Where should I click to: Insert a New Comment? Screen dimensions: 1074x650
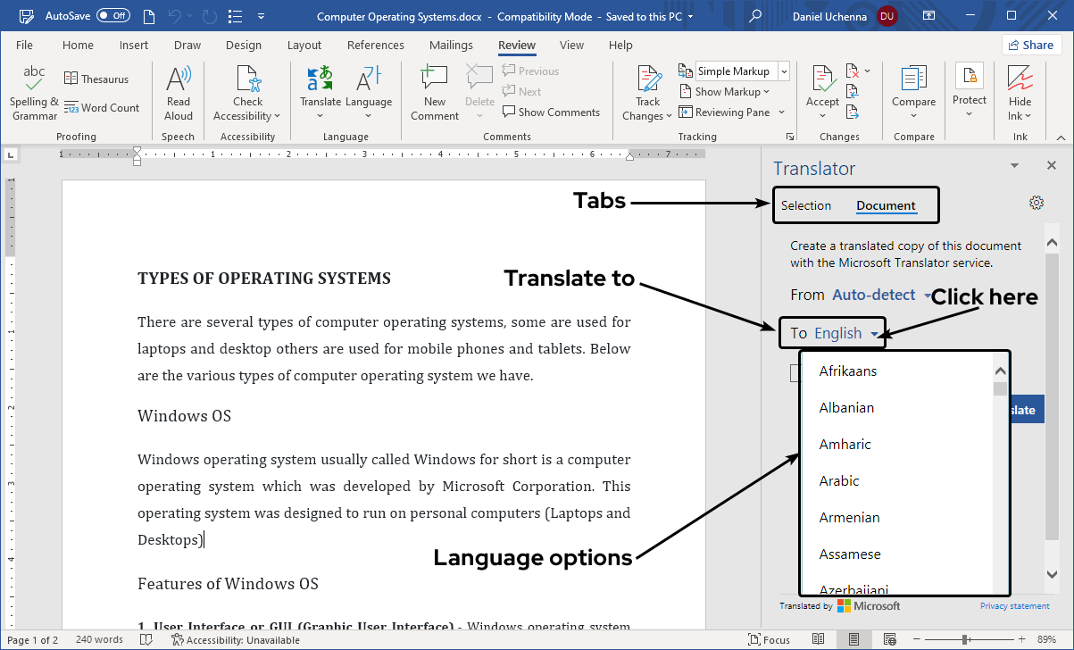[434, 89]
